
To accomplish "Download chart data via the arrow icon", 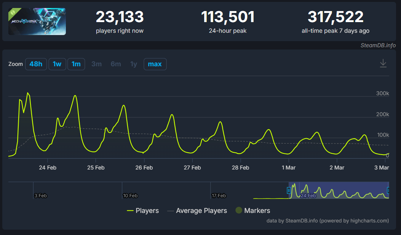I will (x=383, y=63).
